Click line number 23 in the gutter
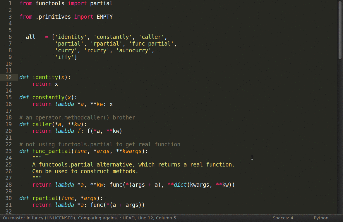343x222 pixels. (x=8, y=151)
